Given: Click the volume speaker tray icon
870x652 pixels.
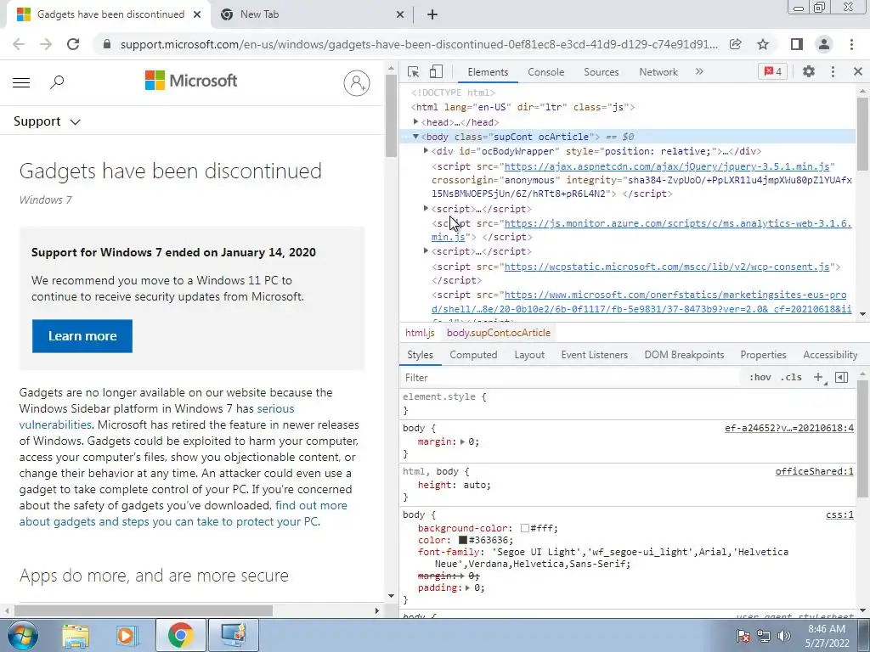Looking at the screenshot, I should (784, 636).
